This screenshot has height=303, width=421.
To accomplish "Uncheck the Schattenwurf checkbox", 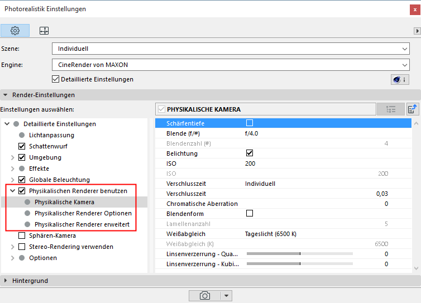I will [x=22, y=146].
